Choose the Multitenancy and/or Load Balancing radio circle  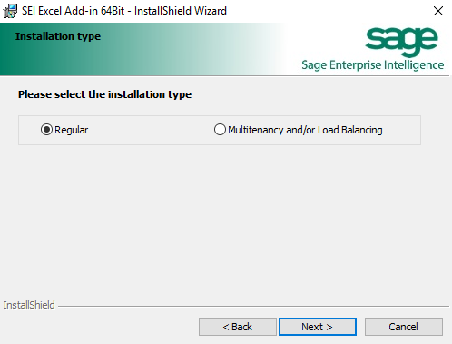(220, 130)
